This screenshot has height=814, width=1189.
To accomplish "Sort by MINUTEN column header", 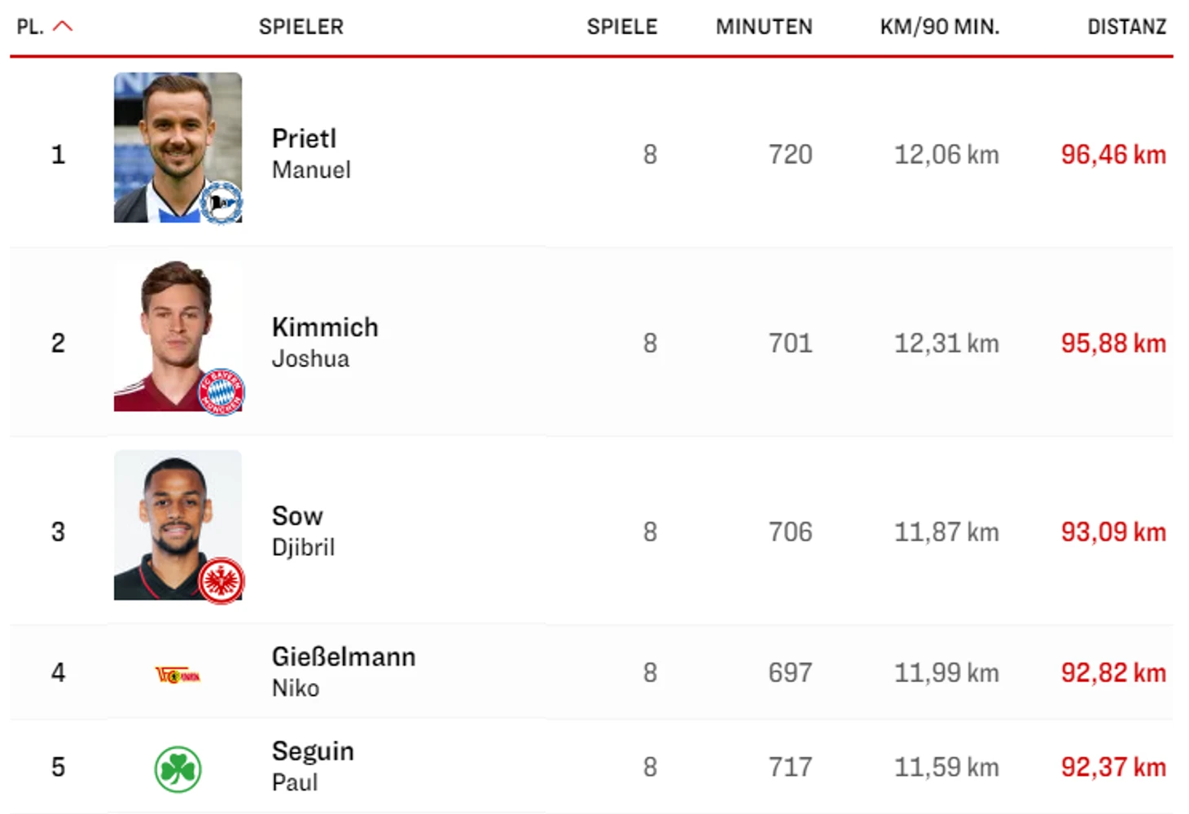I will tap(763, 27).
